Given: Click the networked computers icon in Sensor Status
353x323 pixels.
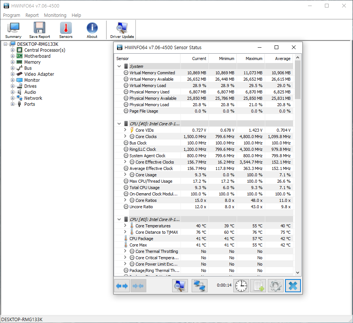Looking at the screenshot, I should [x=200, y=286].
